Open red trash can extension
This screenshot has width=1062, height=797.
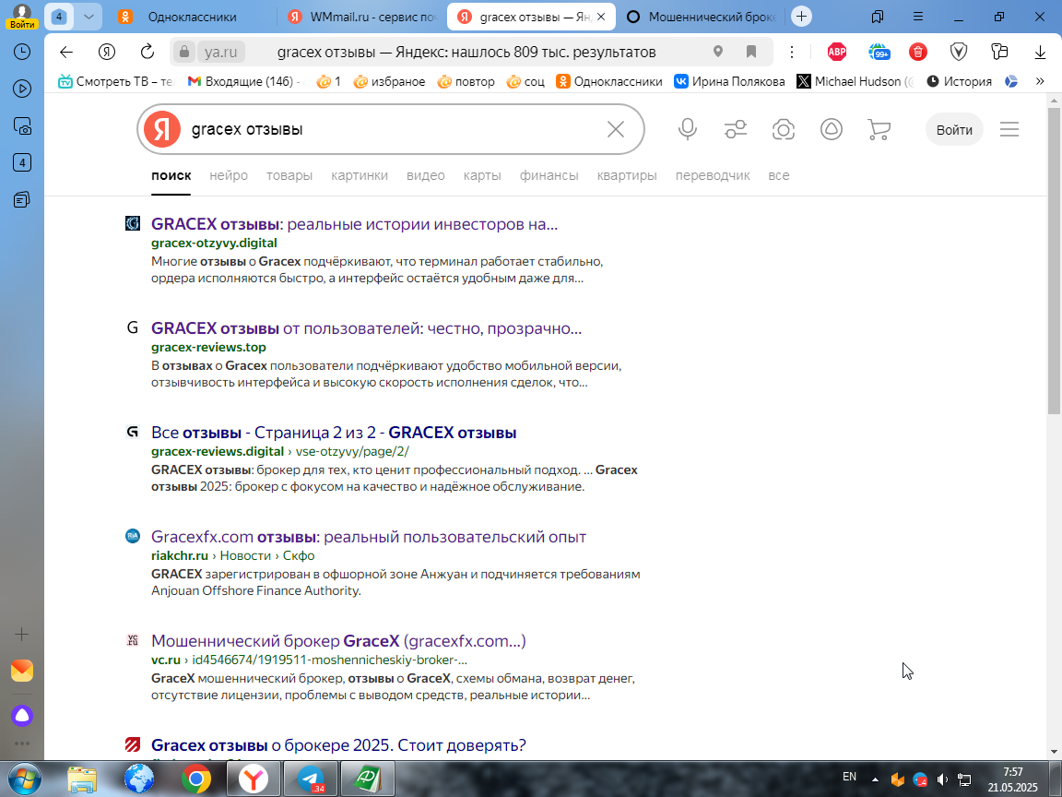click(918, 52)
